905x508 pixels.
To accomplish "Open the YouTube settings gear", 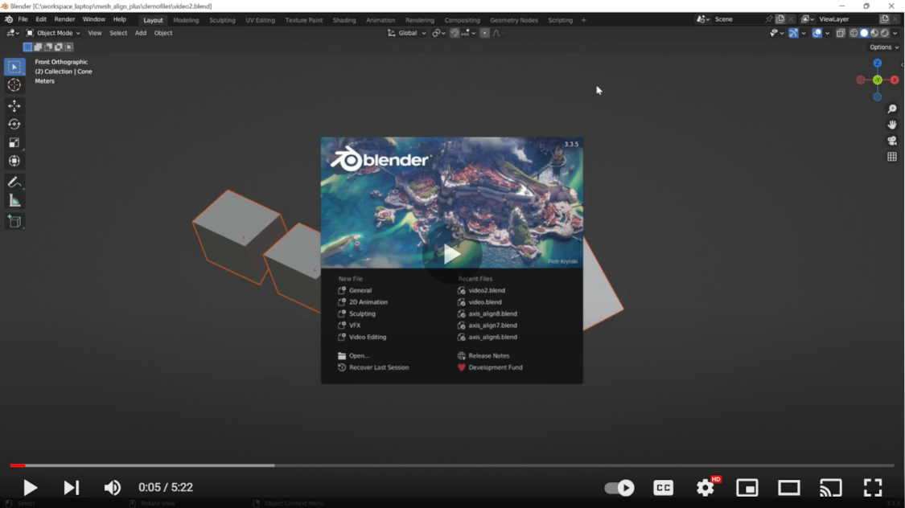I will [x=705, y=488].
